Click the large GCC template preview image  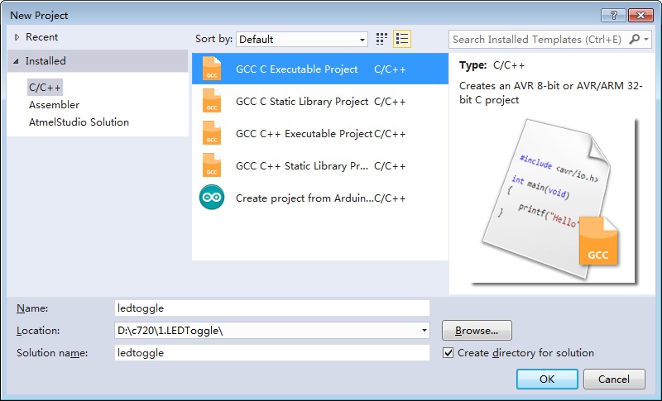click(553, 200)
